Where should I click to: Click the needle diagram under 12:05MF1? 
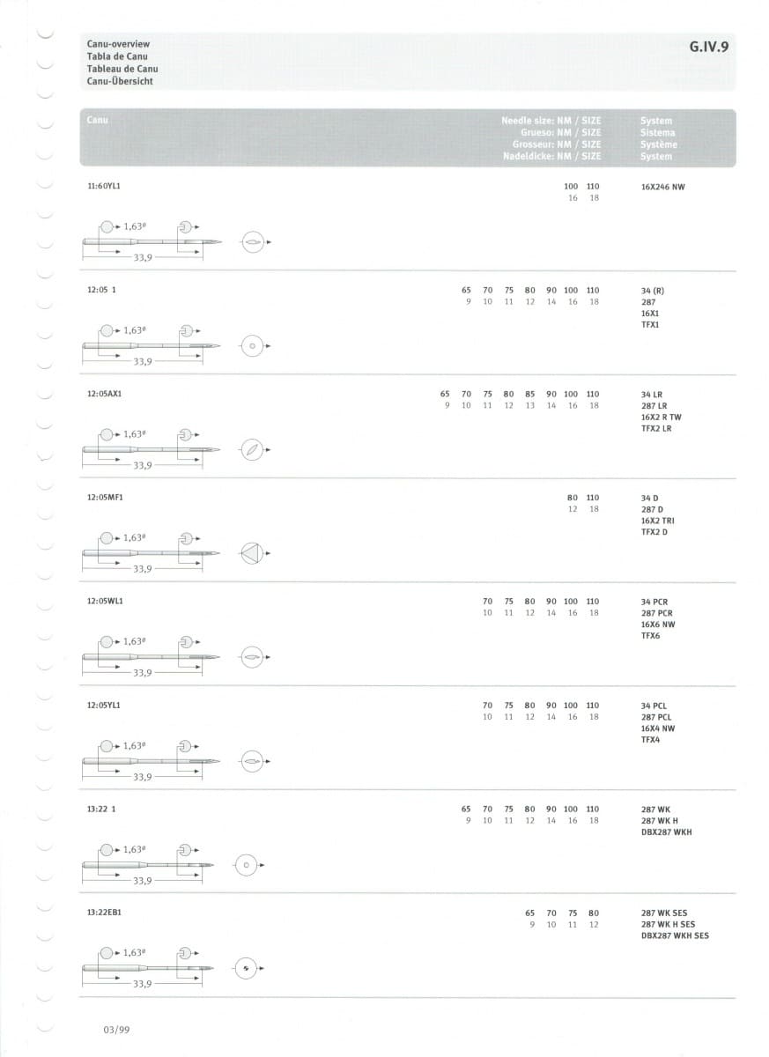coord(152,553)
